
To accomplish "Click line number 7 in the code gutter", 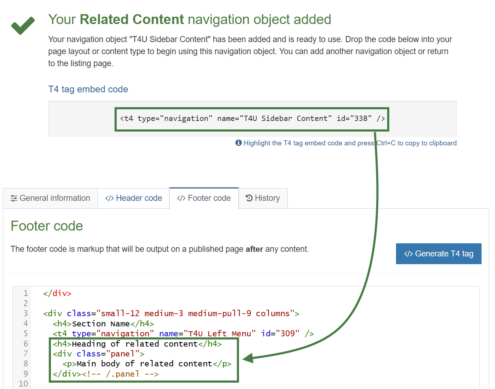I will [x=25, y=354].
